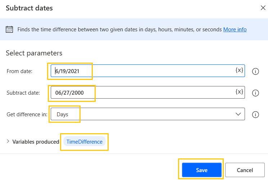The height and width of the screenshot is (180, 268).
Task: Click the calendar icon in the info banner
Action: [10, 30]
